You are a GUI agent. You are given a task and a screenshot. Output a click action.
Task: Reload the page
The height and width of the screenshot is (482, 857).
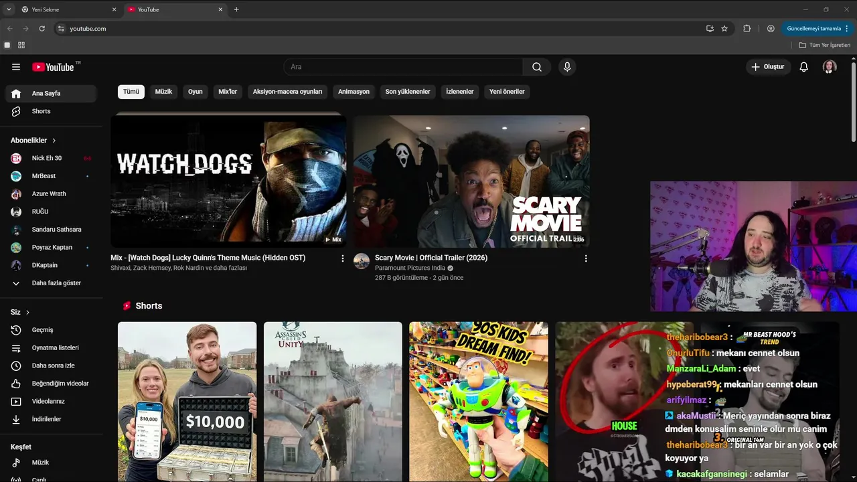point(42,29)
